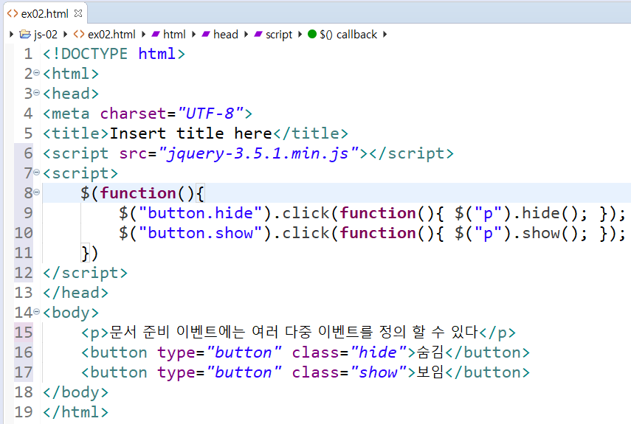Click the purple html element icon in breadcrumb
The width and height of the screenshot is (631, 424).
156,35
